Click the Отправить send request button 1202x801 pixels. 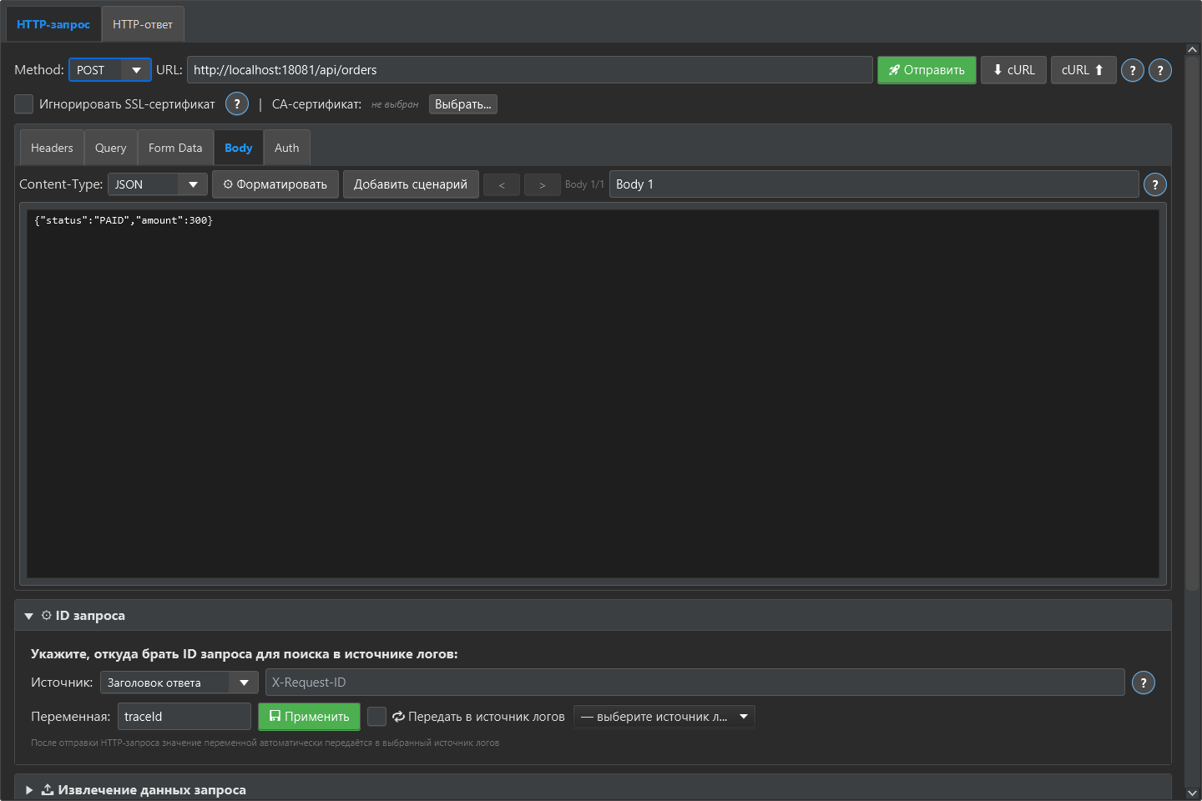coord(927,70)
